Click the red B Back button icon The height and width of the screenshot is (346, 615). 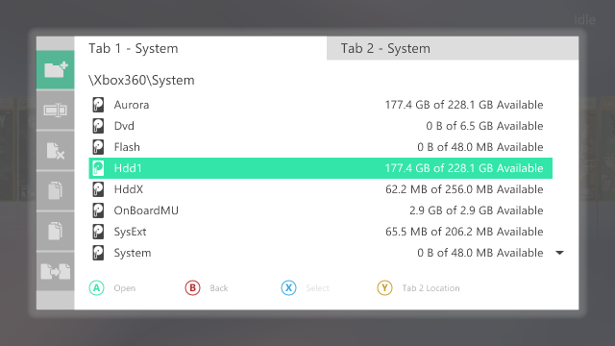(x=192, y=288)
